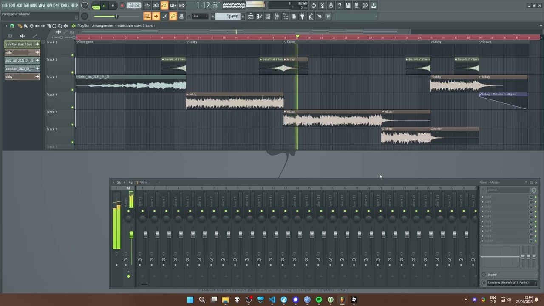The height and width of the screenshot is (306, 544).
Task: Open the Piano roll view button
Action: point(259,16)
